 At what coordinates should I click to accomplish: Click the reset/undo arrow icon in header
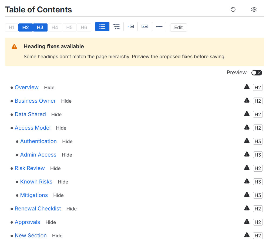click(233, 9)
